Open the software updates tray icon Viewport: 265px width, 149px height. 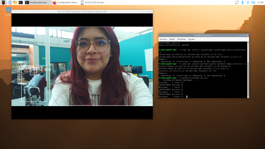(x=237, y=2)
